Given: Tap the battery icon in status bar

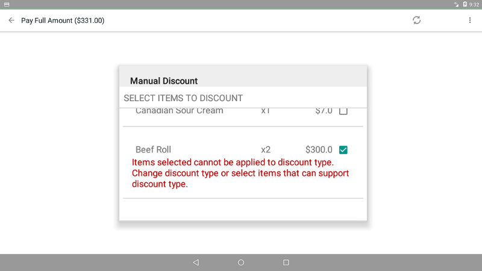Looking at the screenshot, I should coord(465,4).
